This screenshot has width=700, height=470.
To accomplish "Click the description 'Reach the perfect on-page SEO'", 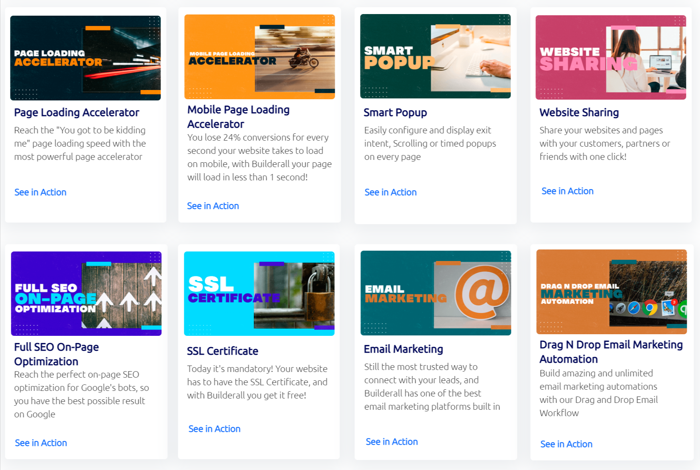I will click(x=81, y=394).
